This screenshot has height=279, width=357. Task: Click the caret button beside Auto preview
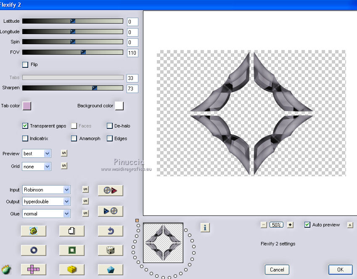click(x=350, y=225)
